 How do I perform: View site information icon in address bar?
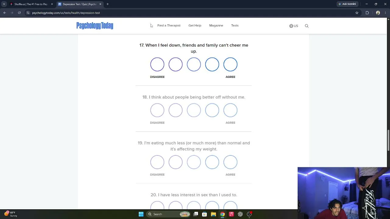28,13
